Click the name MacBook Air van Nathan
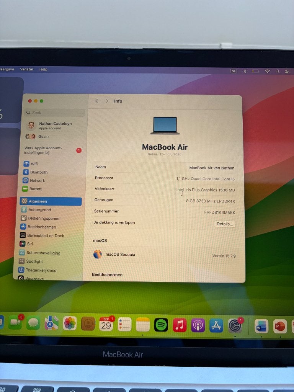Image resolution: width=294 pixels, height=392 pixels. click(212, 168)
